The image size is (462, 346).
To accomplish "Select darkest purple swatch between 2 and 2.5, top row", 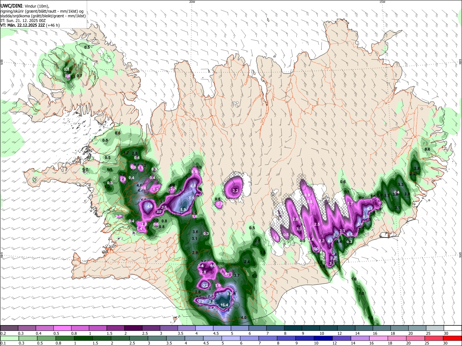I will pos(133,328).
